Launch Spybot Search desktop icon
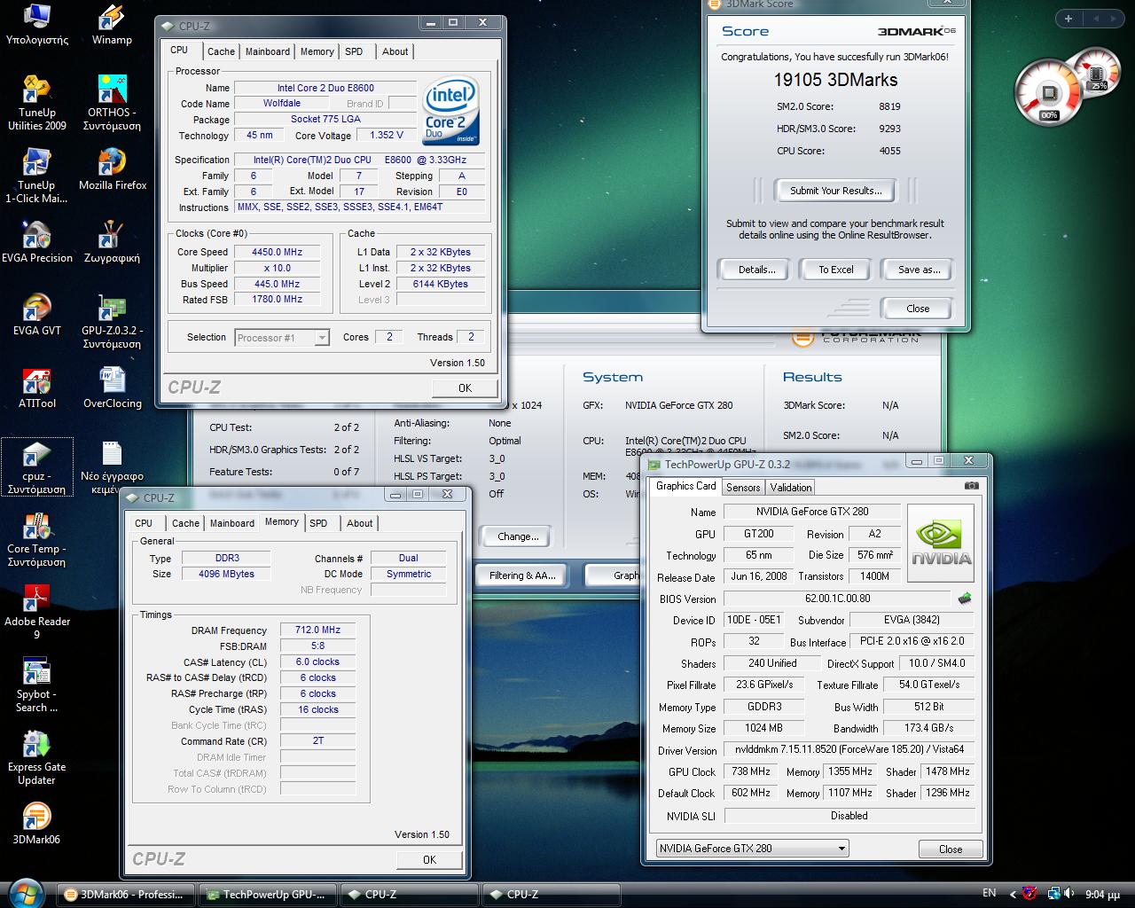The width and height of the screenshot is (1135, 908). tap(36, 685)
